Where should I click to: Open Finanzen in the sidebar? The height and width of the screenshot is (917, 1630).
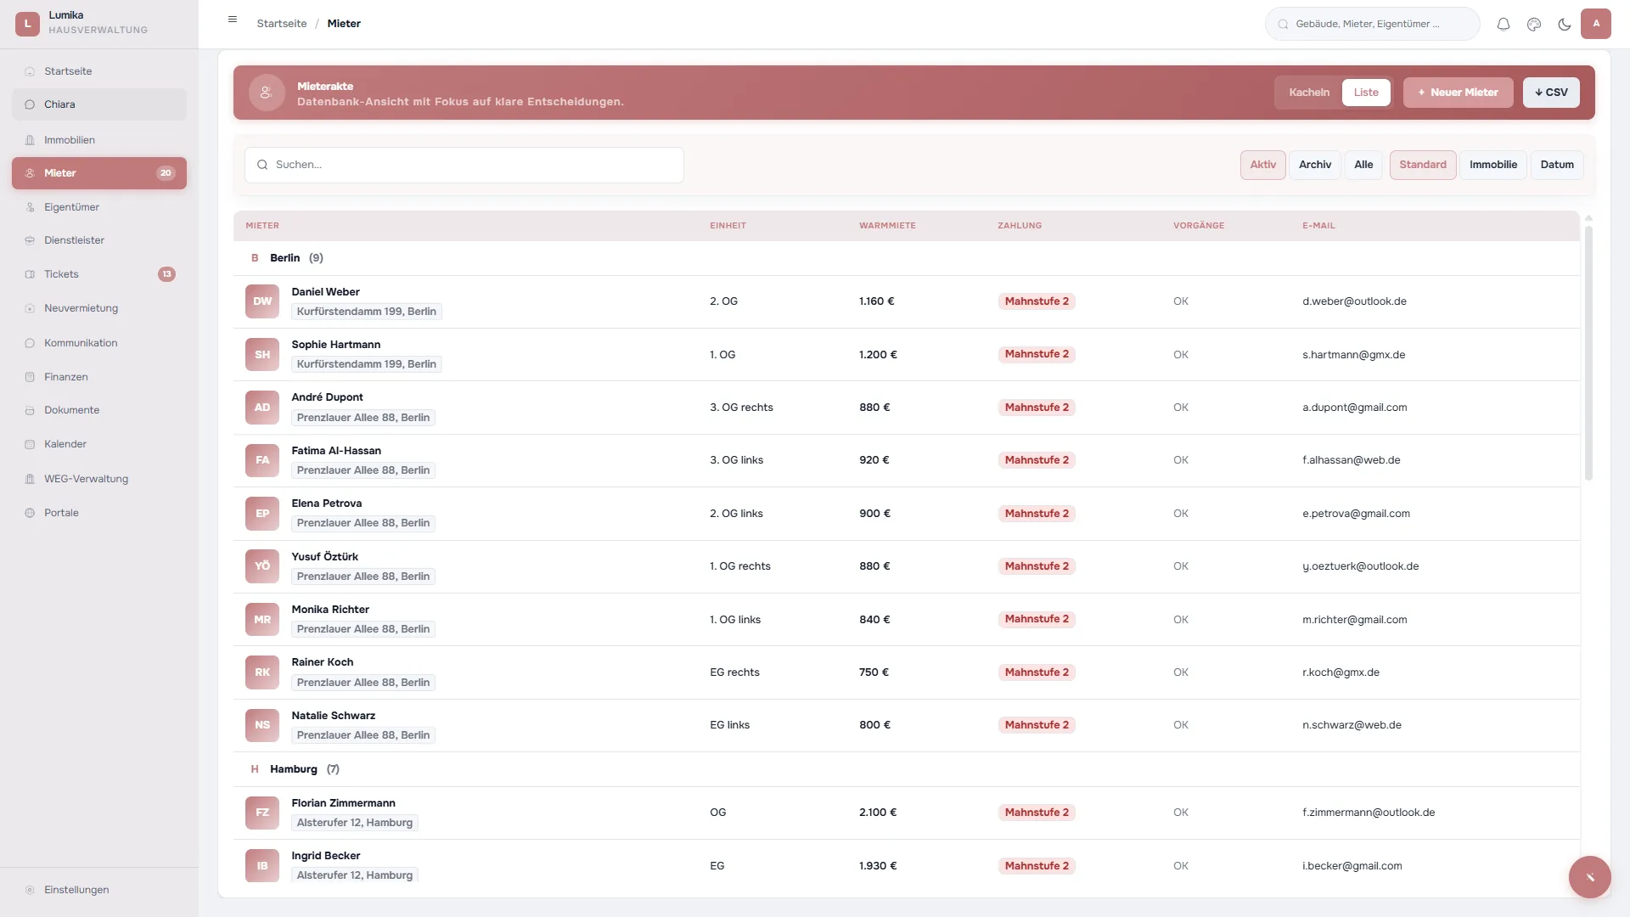click(x=66, y=377)
